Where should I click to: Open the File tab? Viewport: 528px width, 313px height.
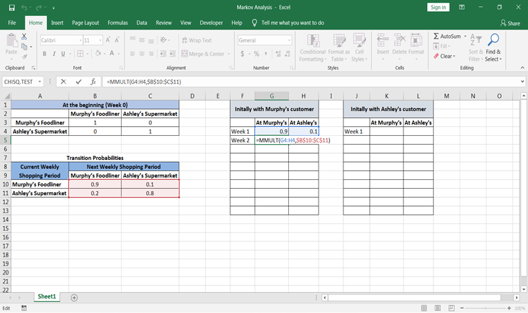click(12, 23)
